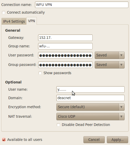This screenshot has height=145, width=130.
Task: Open the Group password Saved dropdown
Action: coord(110,65)
